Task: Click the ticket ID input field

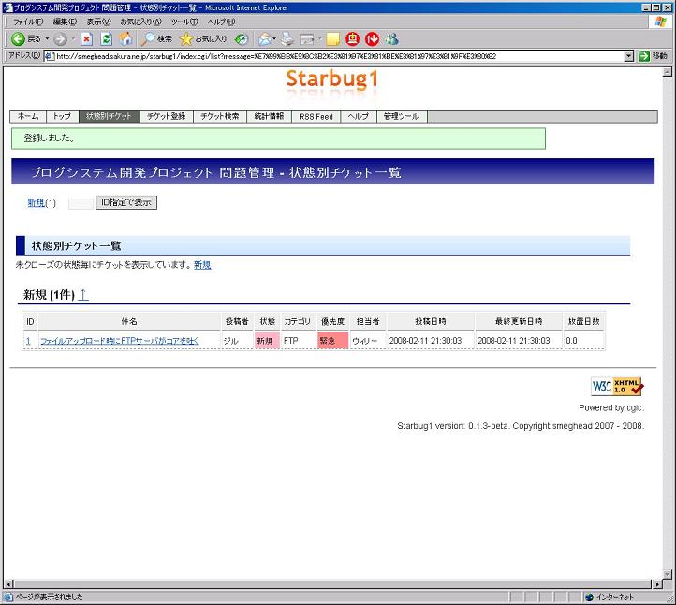Action: 81,202
